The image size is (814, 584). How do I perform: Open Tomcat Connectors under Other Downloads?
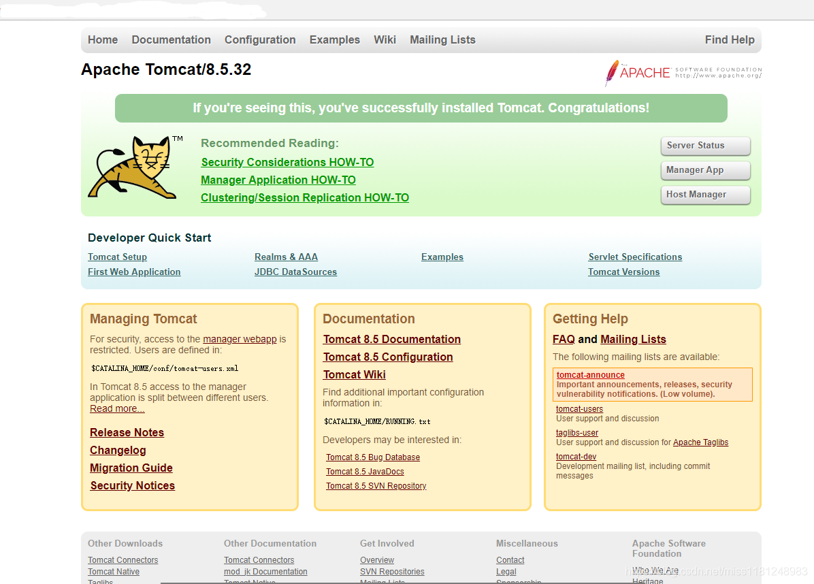[123, 560]
